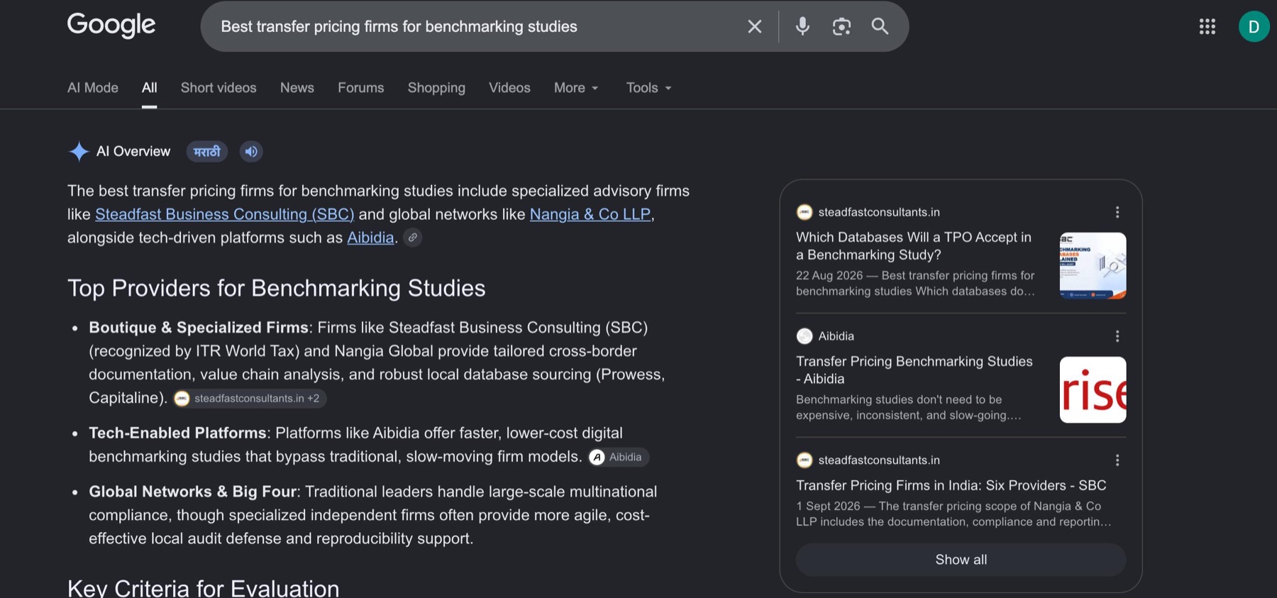Start voice search with microphone icon
1277x598 pixels.
[802, 26]
